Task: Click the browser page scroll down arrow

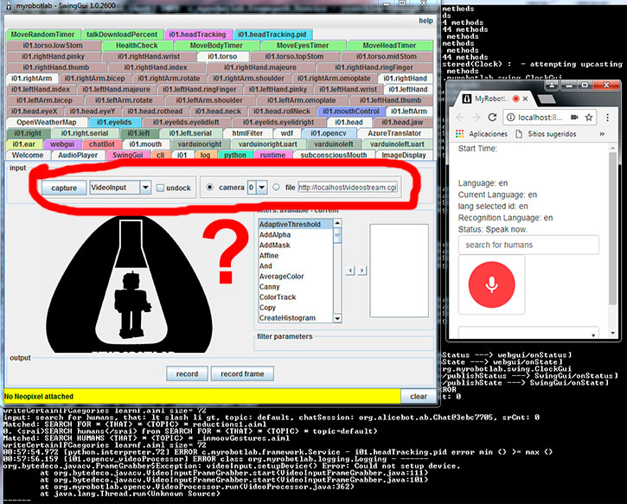Action: (x=613, y=333)
